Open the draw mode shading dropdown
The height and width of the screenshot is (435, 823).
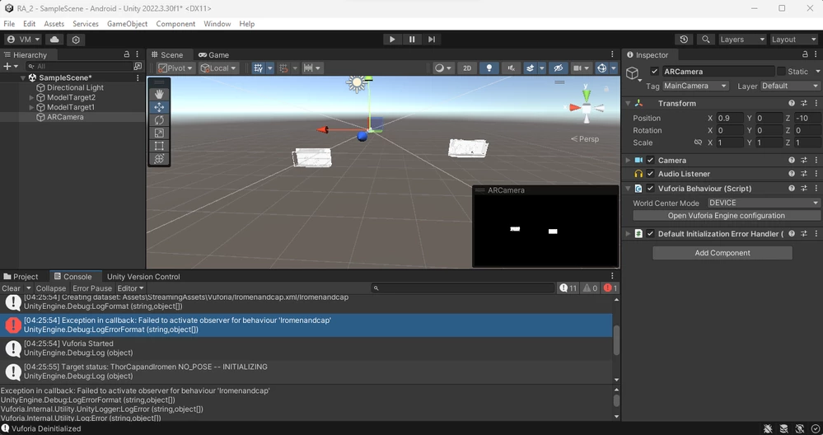[444, 68]
